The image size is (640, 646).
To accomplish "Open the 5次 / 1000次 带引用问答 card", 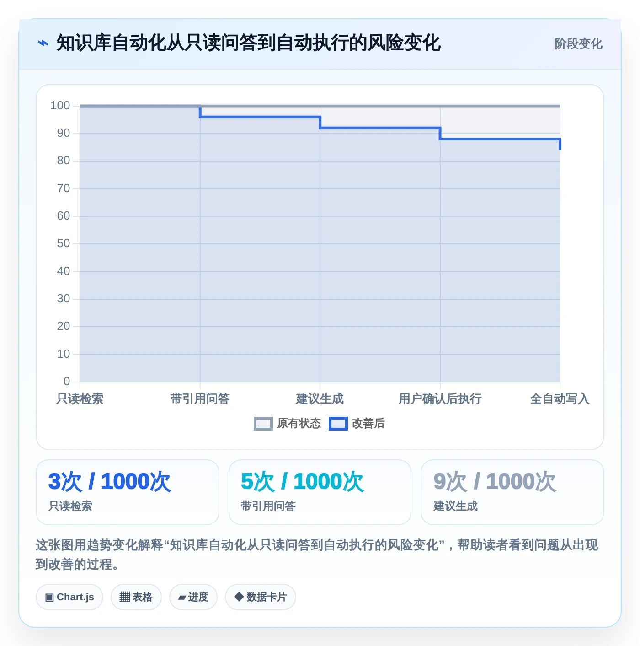I will pos(320,492).
